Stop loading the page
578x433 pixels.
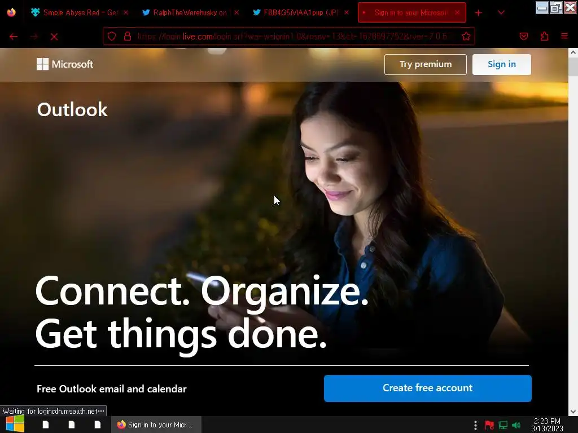(54, 37)
